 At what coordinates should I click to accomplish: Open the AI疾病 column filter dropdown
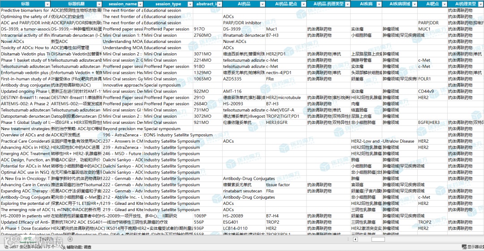click(x=379, y=4)
